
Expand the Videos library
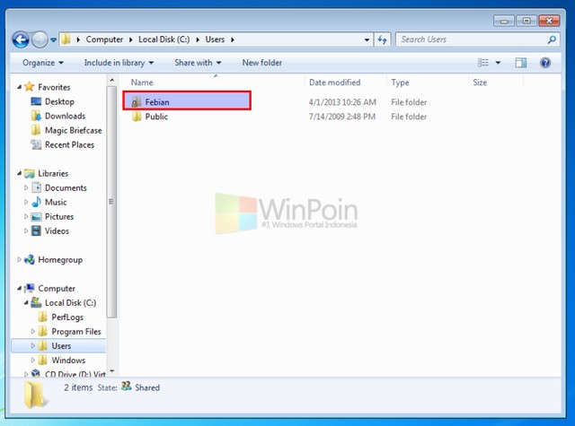click(x=26, y=230)
